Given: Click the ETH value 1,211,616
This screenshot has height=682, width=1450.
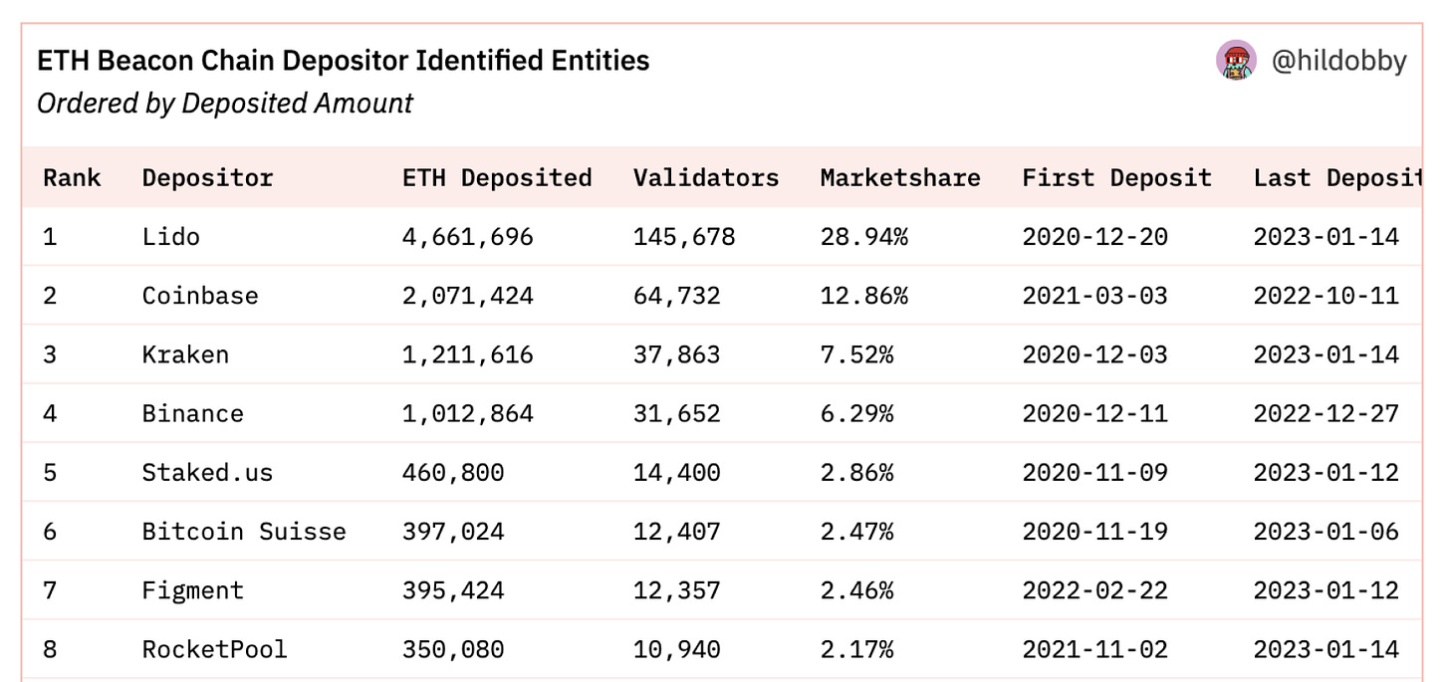Looking at the screenshot, I should coord(468,354).
